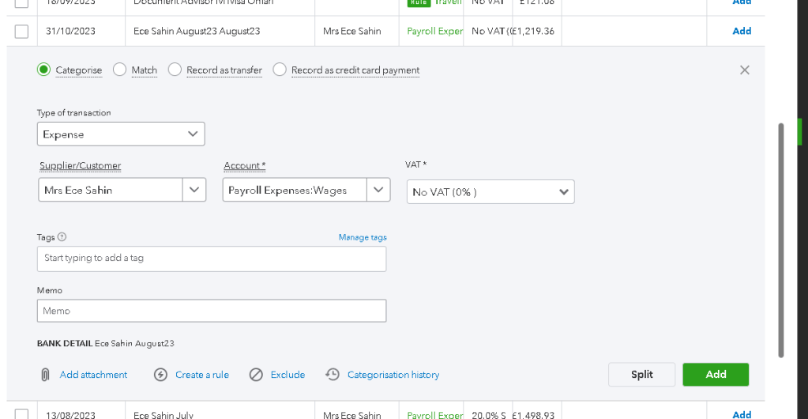Image resolution: width=808 pixels, height=419 pixels.
Task: Choose Record as credit card payment
Action: point(280,69)
